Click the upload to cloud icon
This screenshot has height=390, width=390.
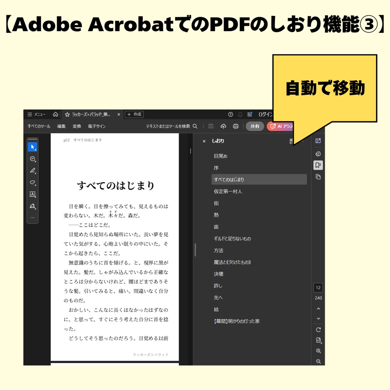point(223,126)
